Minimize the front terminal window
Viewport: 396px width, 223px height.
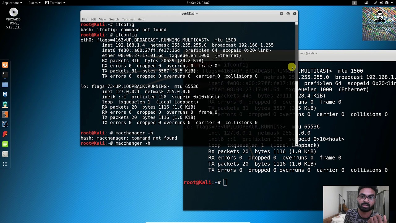tap(281, 14)
